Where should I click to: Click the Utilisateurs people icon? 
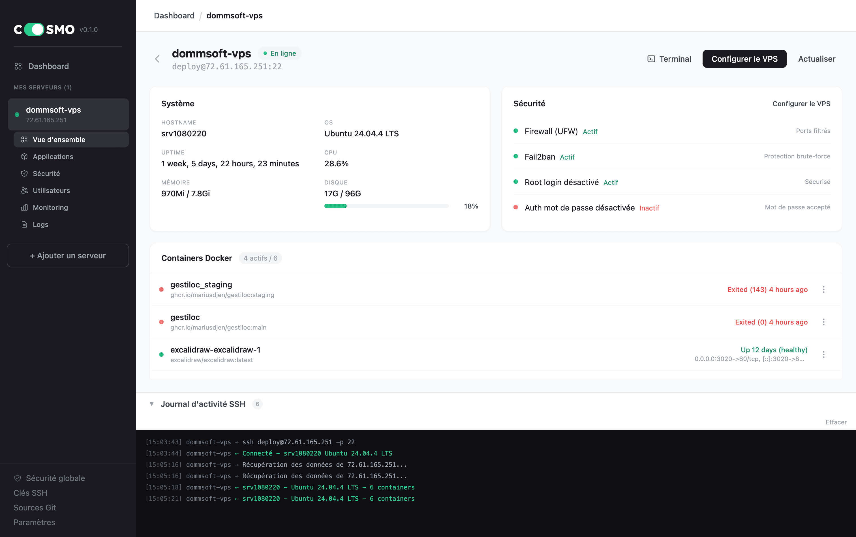tap(24, 190)
